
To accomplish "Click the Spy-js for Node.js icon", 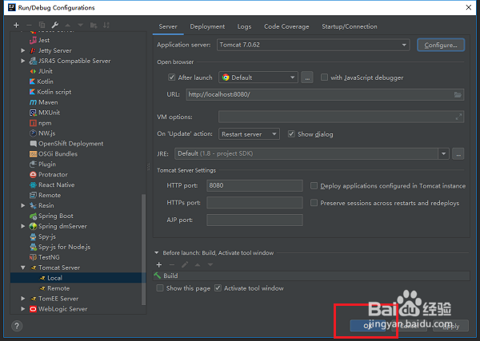I will point(33,247).
